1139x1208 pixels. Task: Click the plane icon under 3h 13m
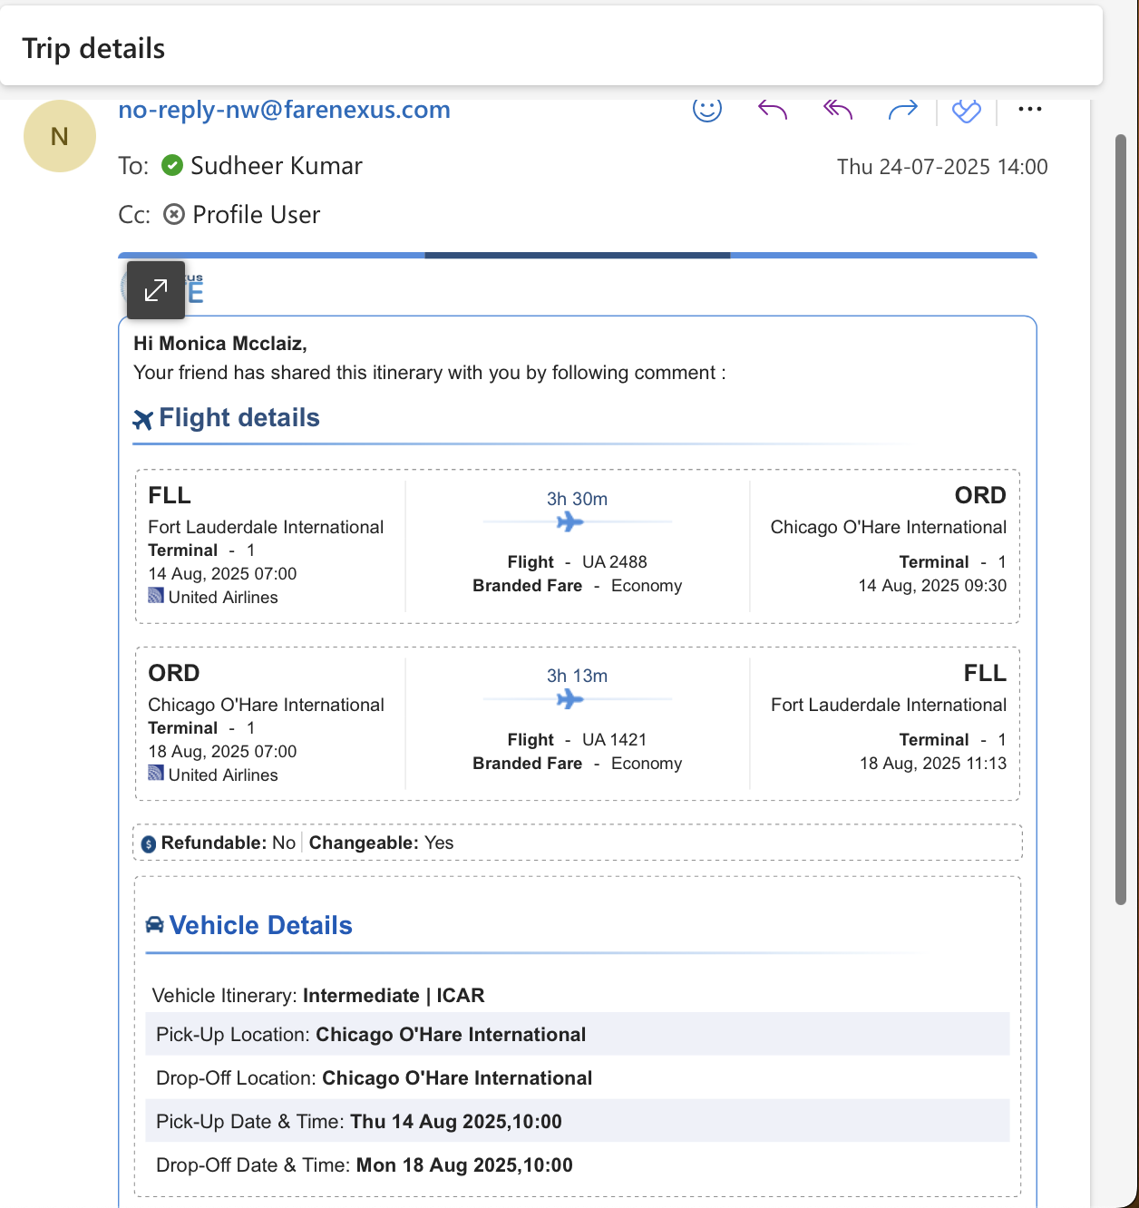569,699
